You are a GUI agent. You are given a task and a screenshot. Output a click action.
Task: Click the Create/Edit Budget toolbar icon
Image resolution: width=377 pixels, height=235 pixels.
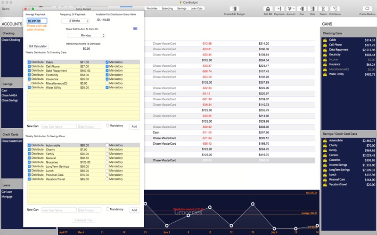pyautogui.click(x=234, y=9)
